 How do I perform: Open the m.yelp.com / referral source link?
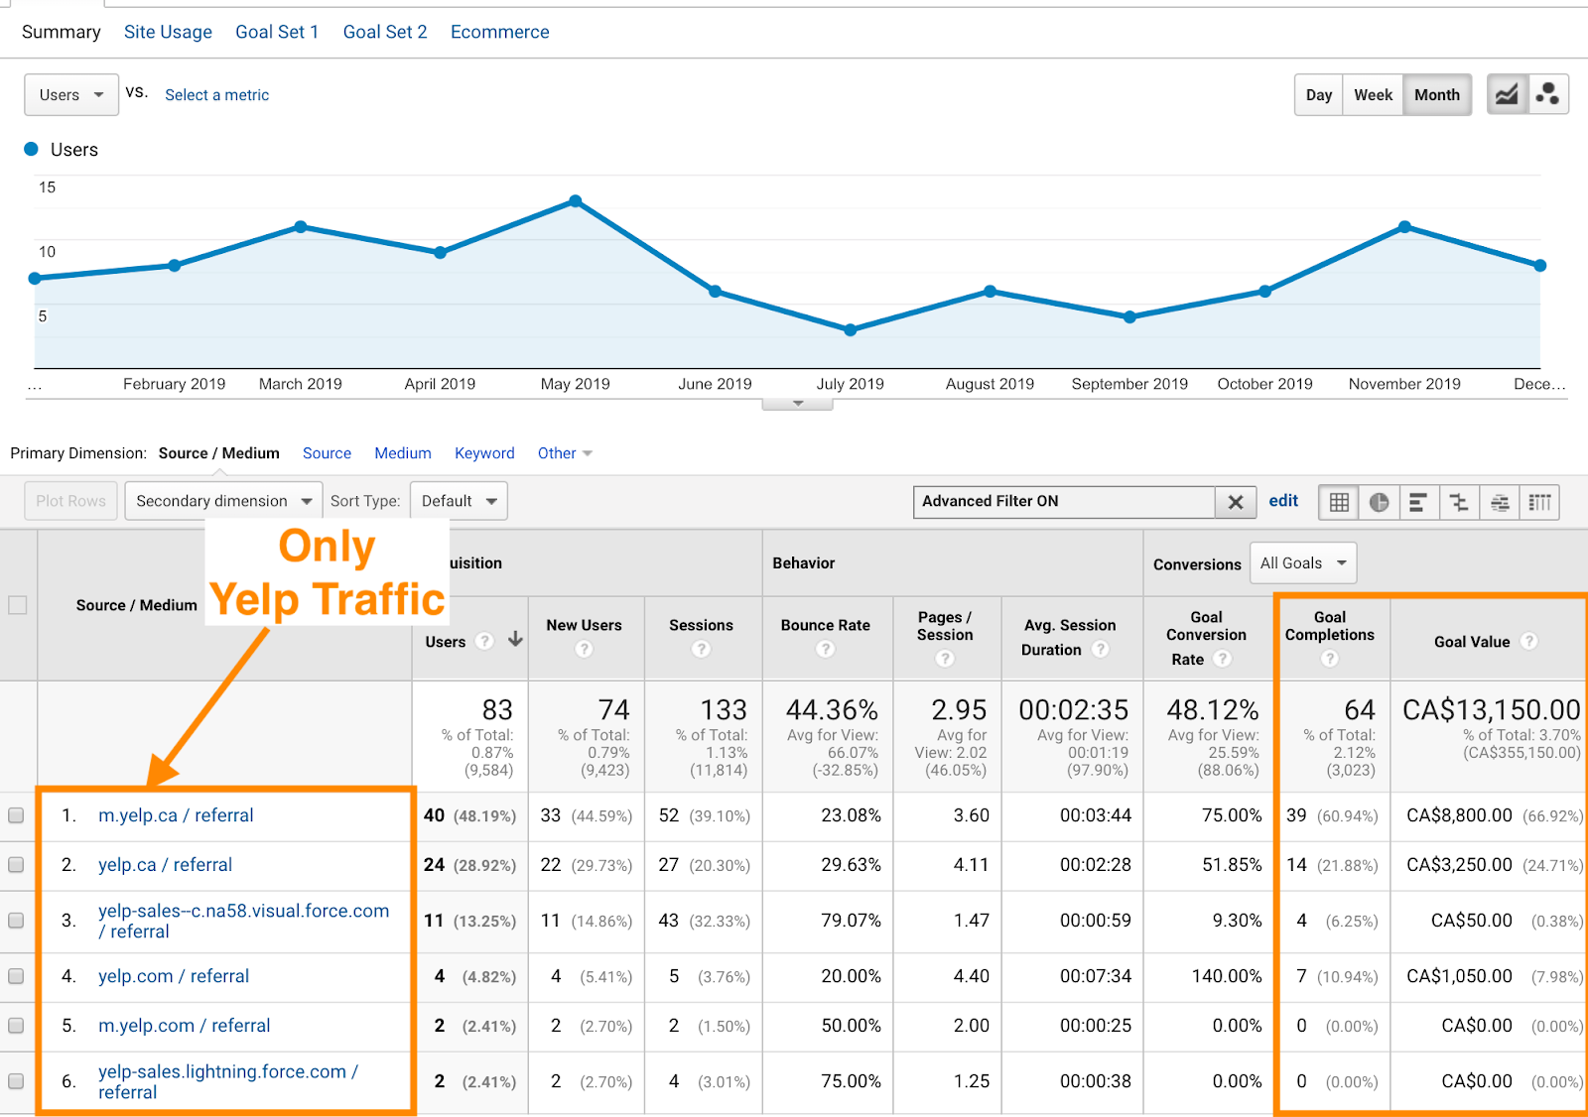click(184, 1026)
